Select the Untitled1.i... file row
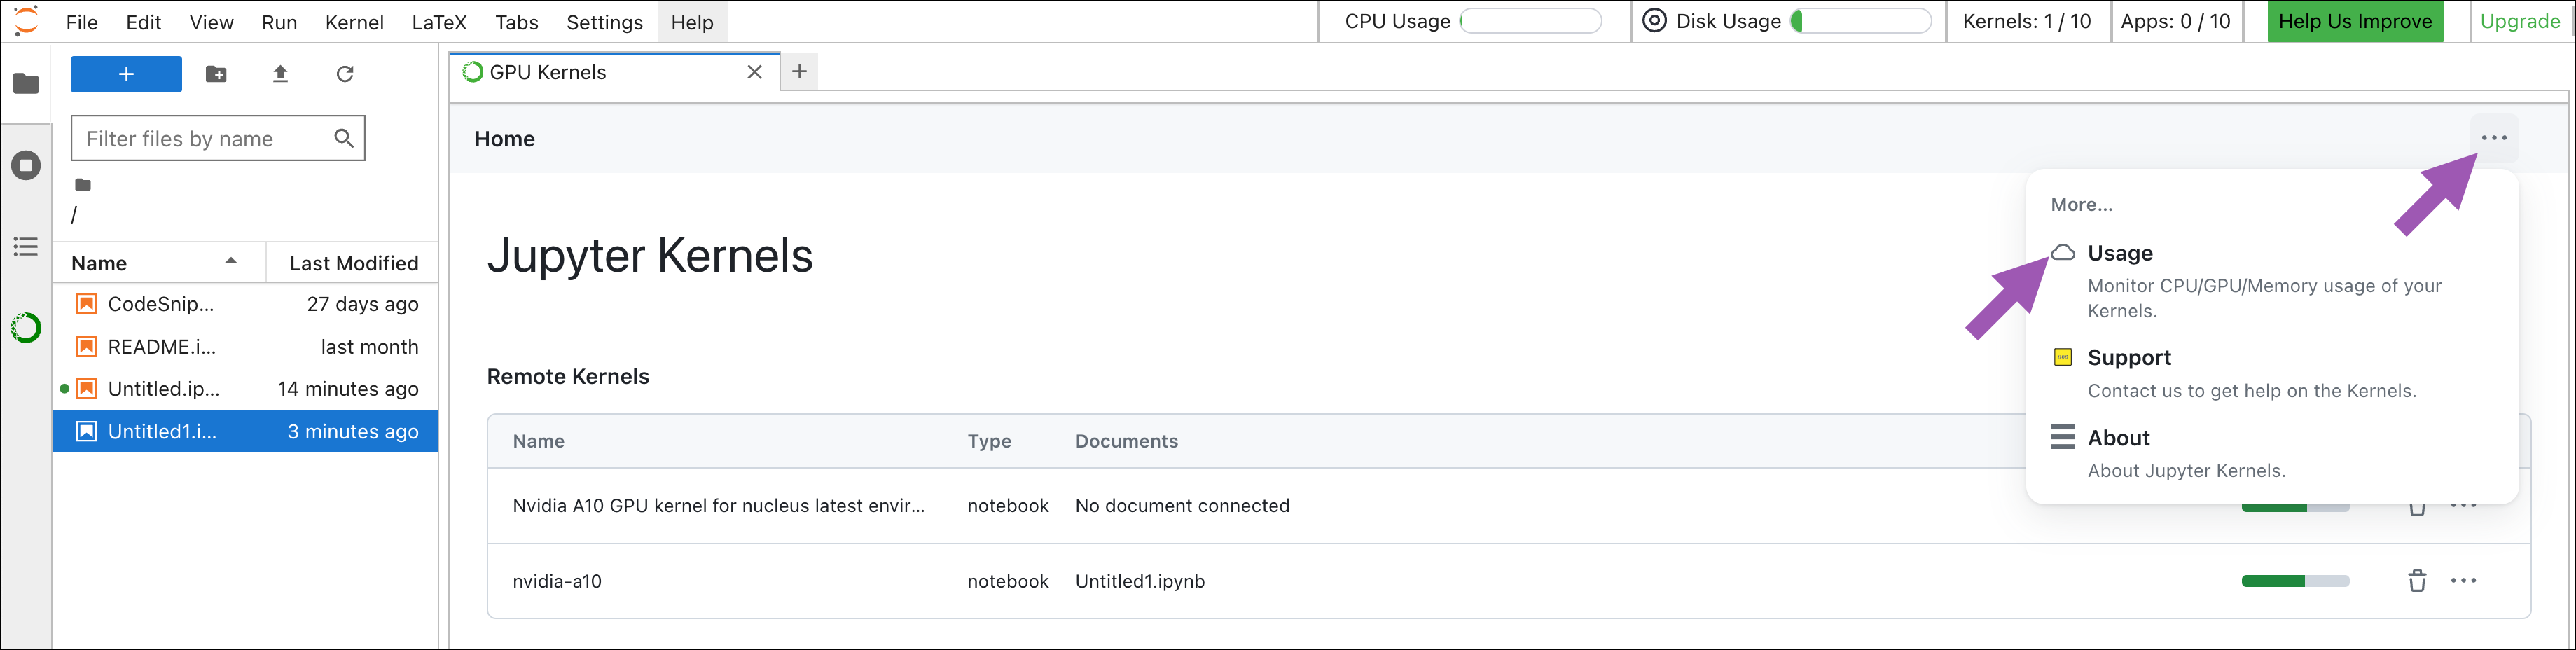 (x=245, y=431)
